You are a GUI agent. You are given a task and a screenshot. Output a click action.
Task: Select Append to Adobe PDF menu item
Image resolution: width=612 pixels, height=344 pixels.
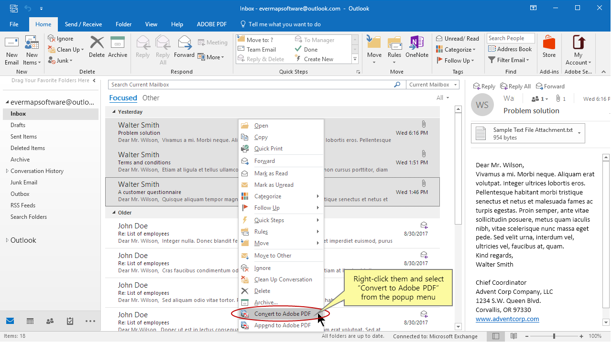[x=281, y=325]
